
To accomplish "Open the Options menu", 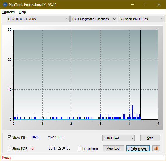I will click(x=8, y=12).
